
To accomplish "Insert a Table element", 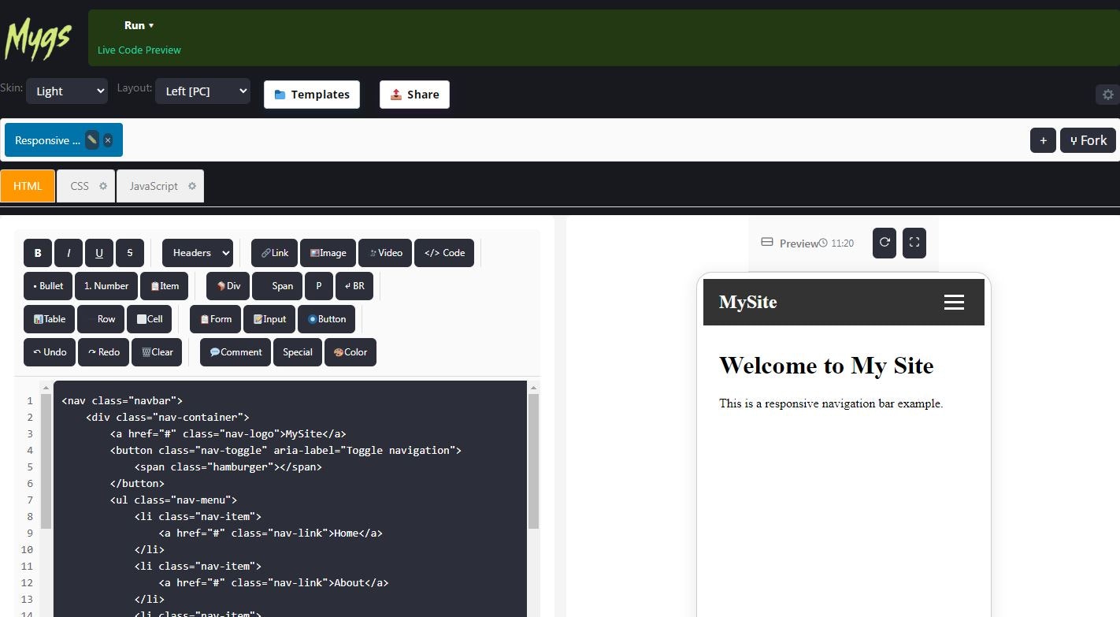I will point(49,319).
